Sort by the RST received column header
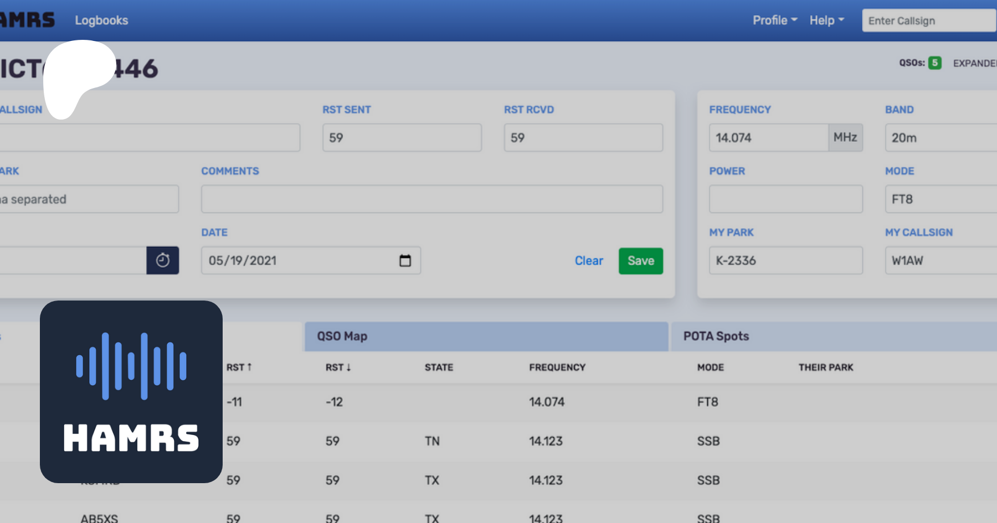997x523 pixels. click(338, 367)
